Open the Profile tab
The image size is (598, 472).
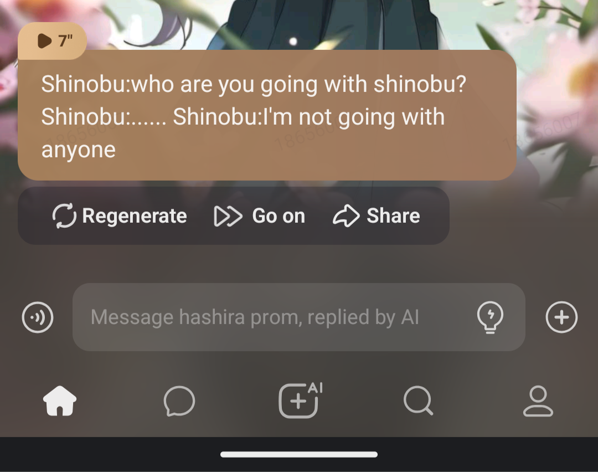(538, 401)
